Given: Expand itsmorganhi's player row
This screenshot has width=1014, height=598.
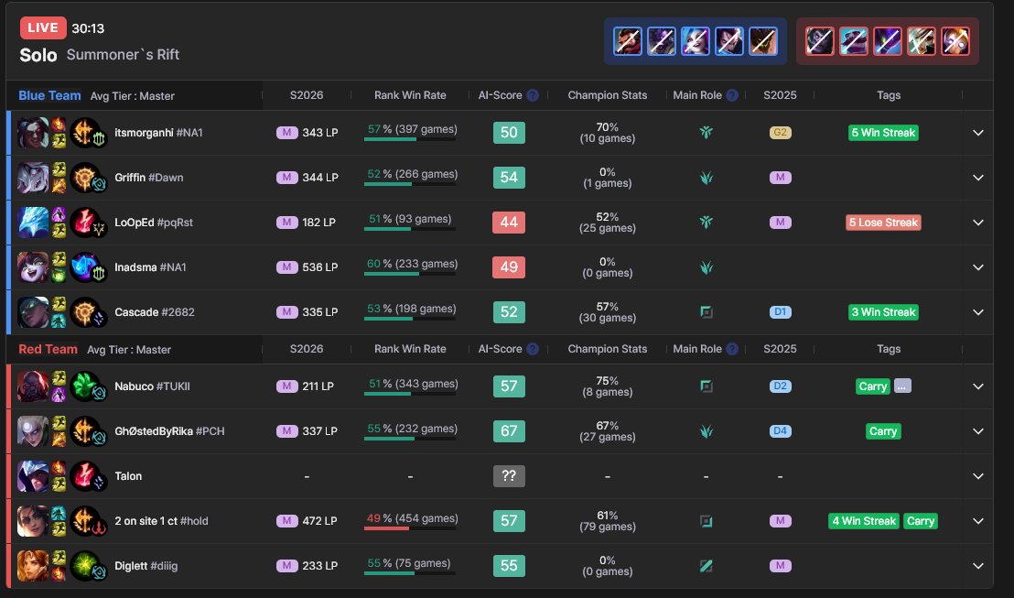Looking at the screenshot, I should click(977, 133).
